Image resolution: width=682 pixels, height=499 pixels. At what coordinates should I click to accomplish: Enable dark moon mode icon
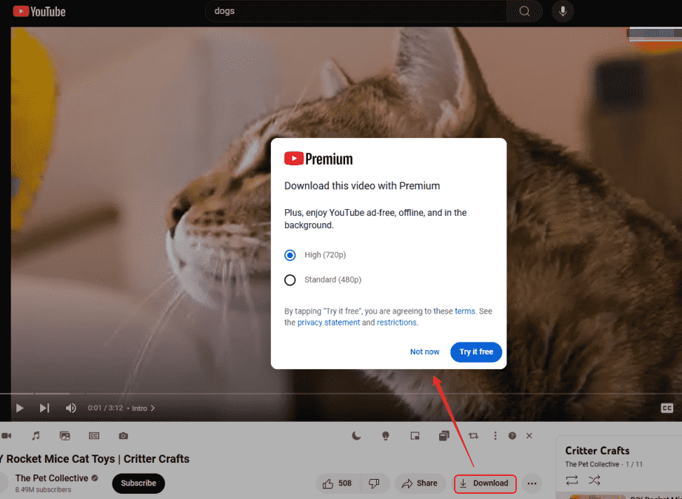pyautogui.click(x=356, y=436)
